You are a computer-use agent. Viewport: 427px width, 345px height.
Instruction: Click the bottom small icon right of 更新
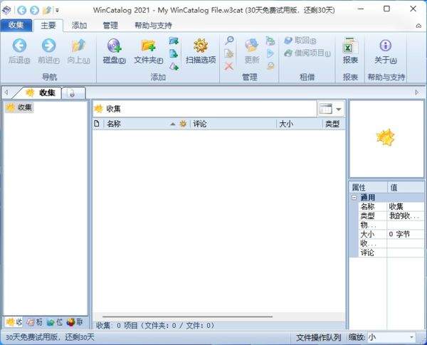[x=270, y=66]
